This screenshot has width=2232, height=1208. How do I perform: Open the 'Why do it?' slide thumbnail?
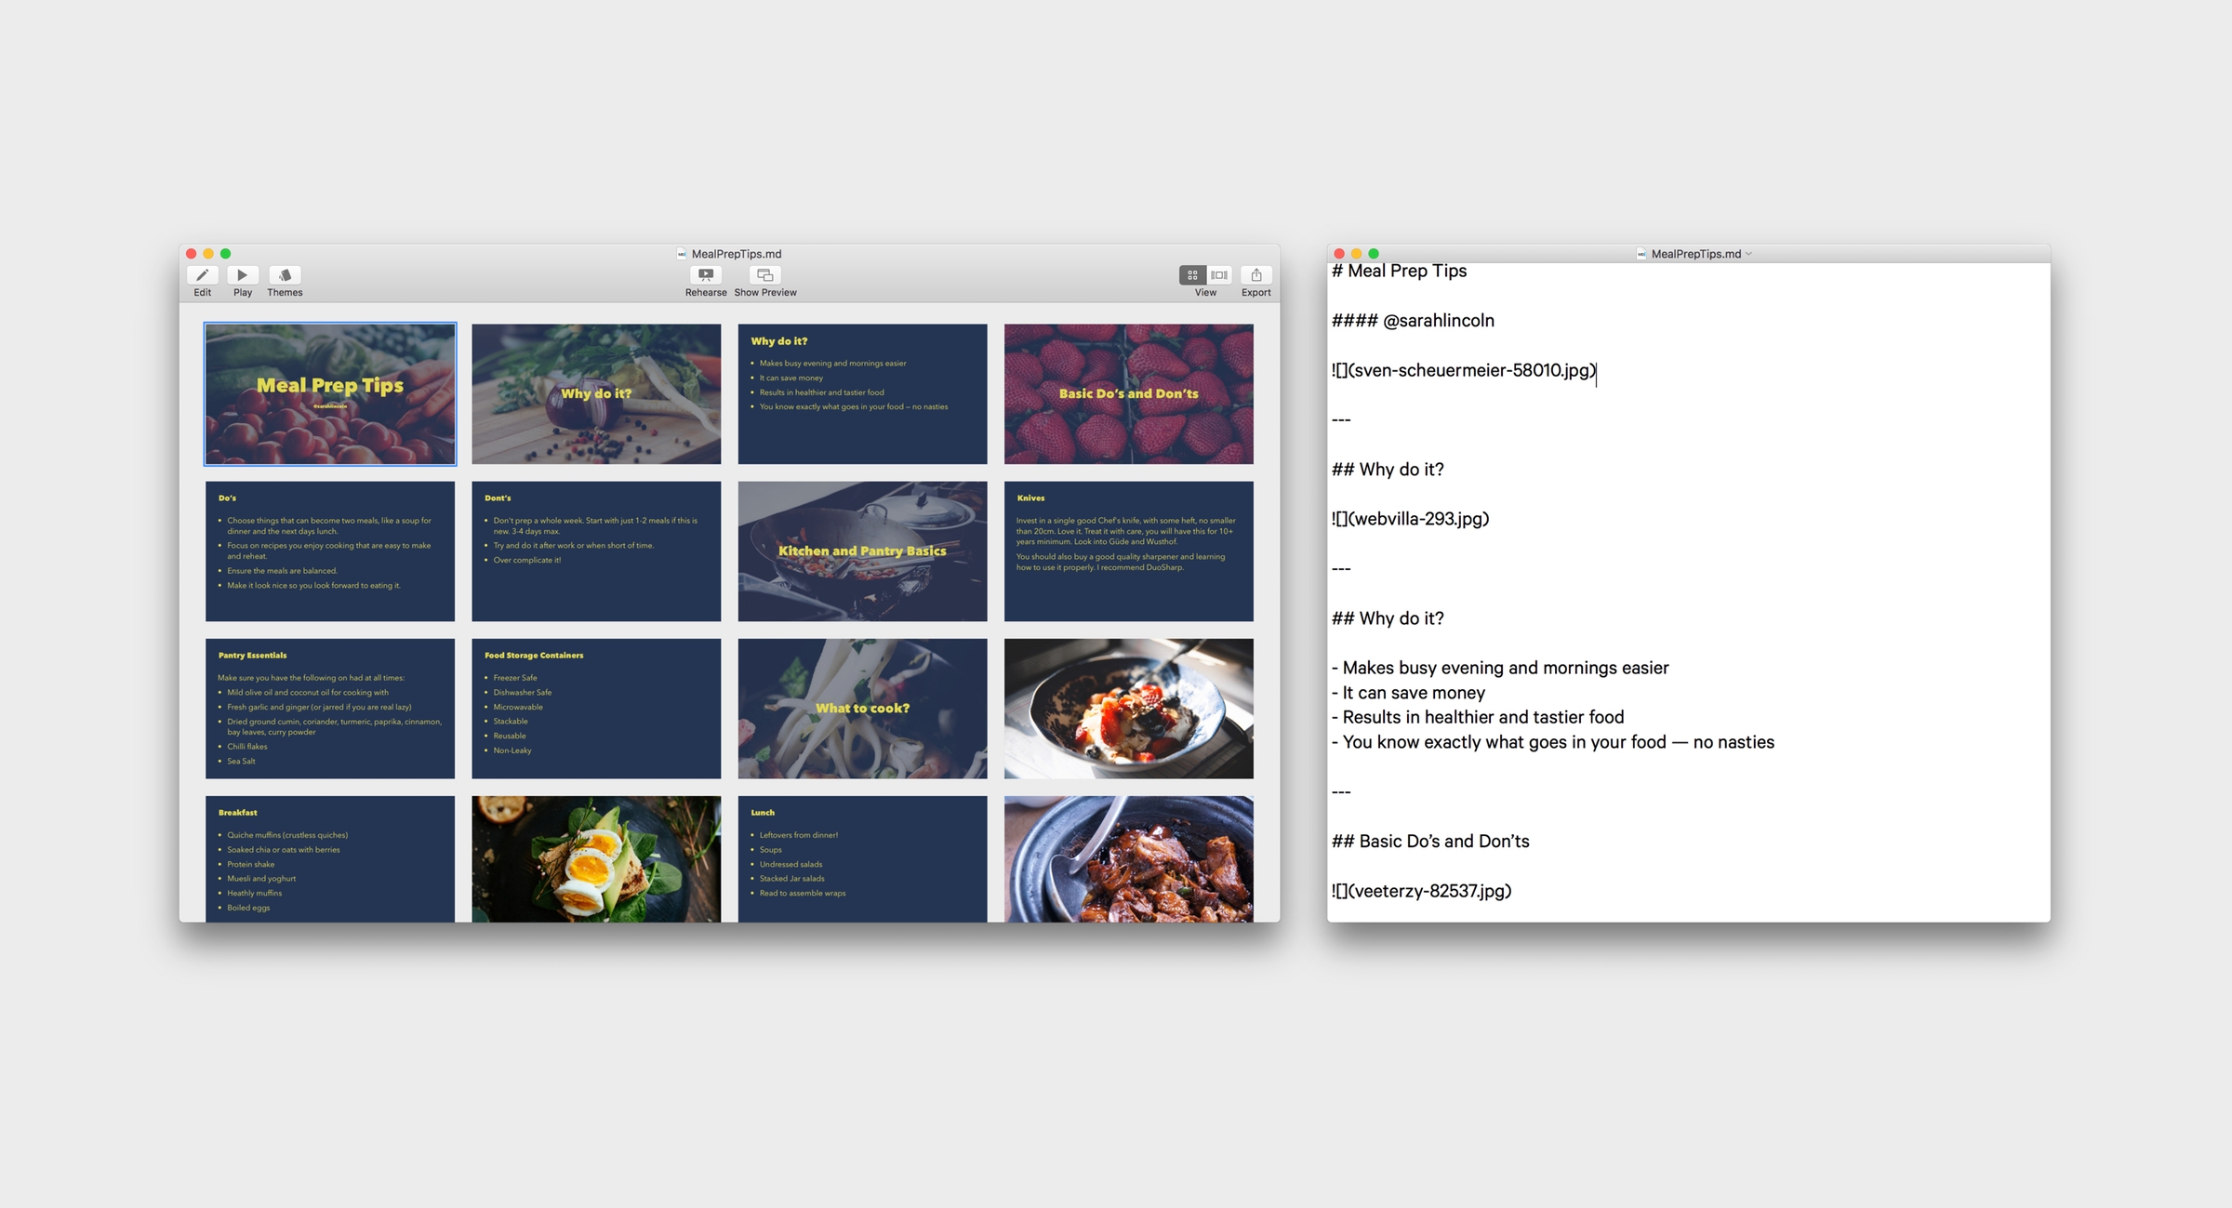(x=596, y=392)
